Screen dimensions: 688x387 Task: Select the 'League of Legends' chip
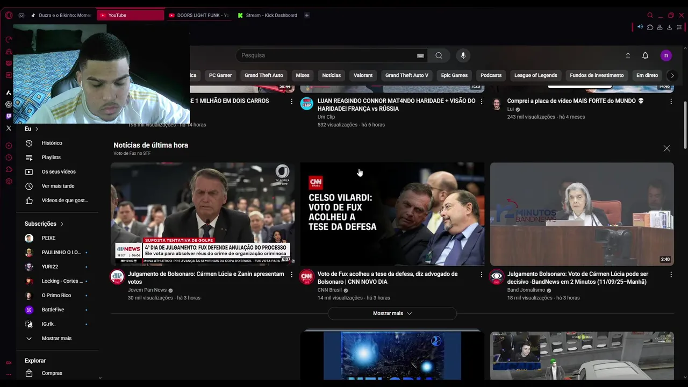[535, 75]
